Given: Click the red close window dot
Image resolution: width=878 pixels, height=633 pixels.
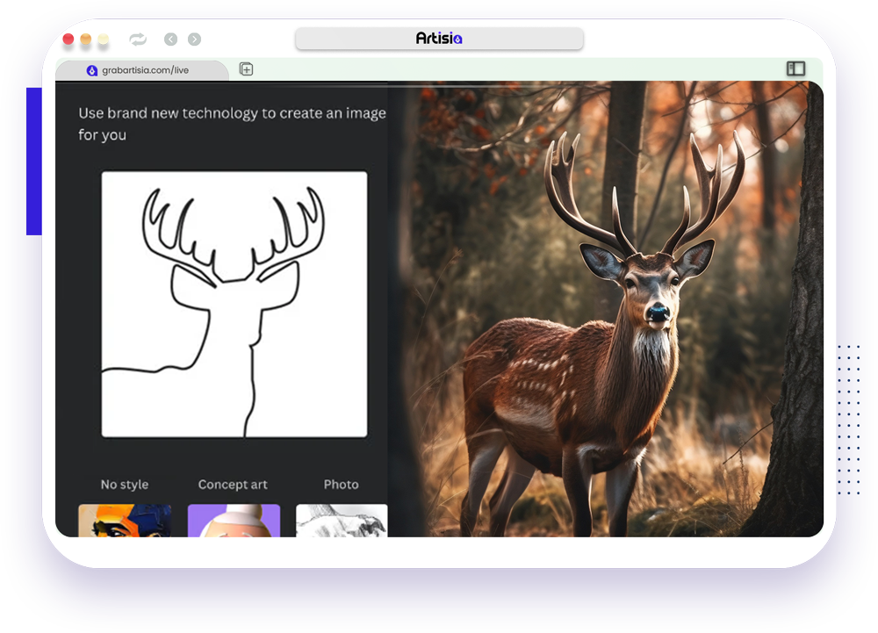Looking at the screenshot, I should point(68,39).
